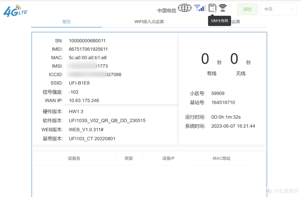The width and height of the screenshot is (301, 197).
Task: Click the globe internet status icon
Action: click(x=185, y=8)
